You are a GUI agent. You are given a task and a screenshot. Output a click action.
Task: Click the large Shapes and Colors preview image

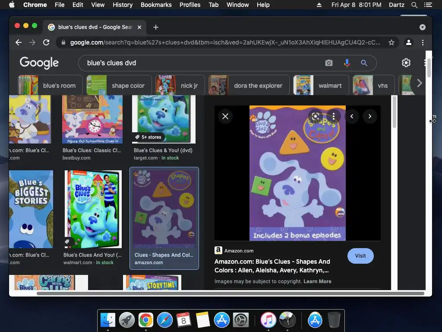click(x=297, y=173)
